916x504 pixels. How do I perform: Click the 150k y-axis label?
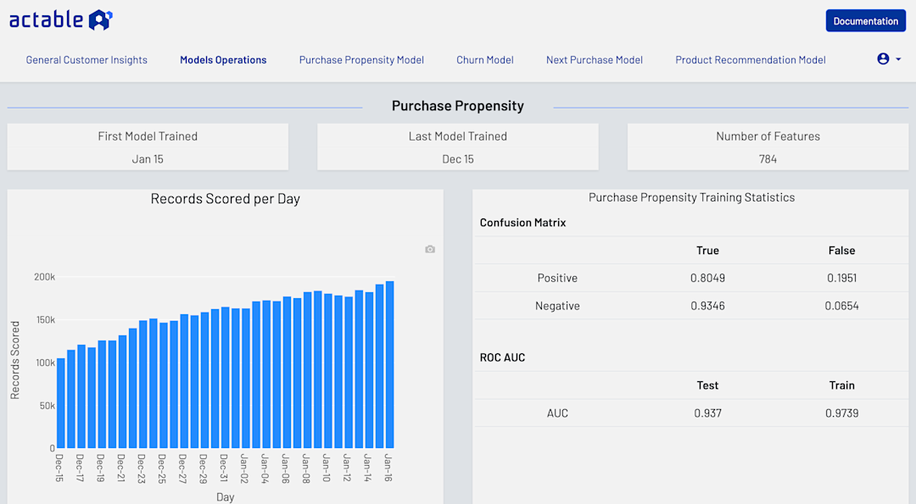pos(45,319)
